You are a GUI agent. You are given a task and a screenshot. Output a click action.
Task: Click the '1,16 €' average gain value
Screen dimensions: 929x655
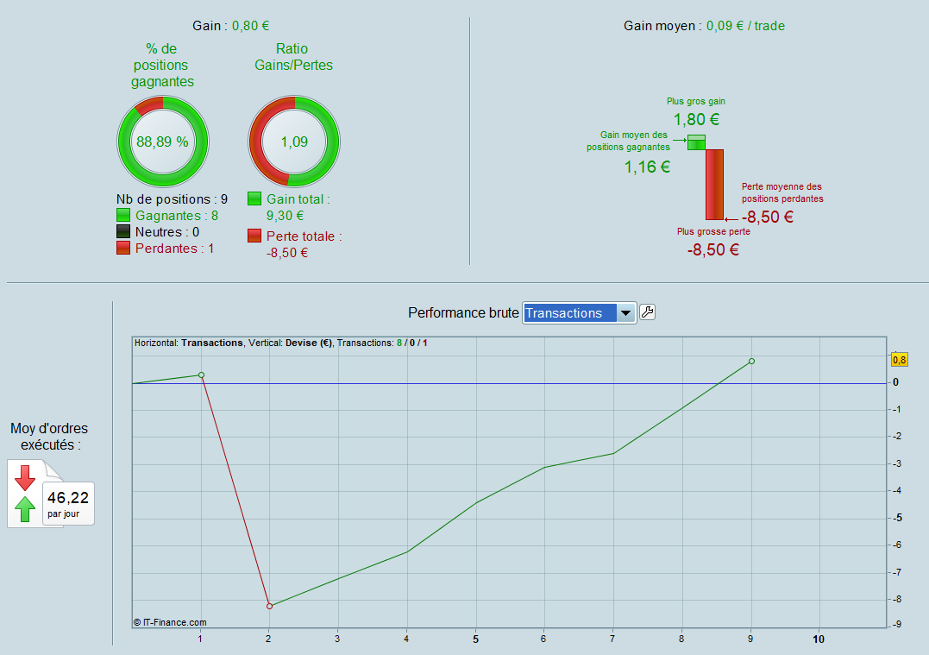[x=647, y=167]
